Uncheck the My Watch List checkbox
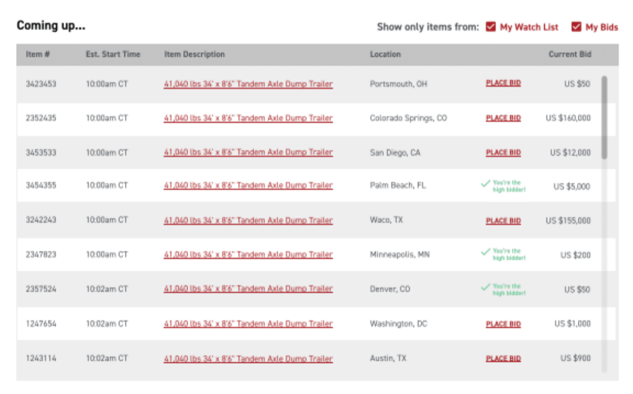The width and height of the screenshot is (633, 394). point(490,27)
